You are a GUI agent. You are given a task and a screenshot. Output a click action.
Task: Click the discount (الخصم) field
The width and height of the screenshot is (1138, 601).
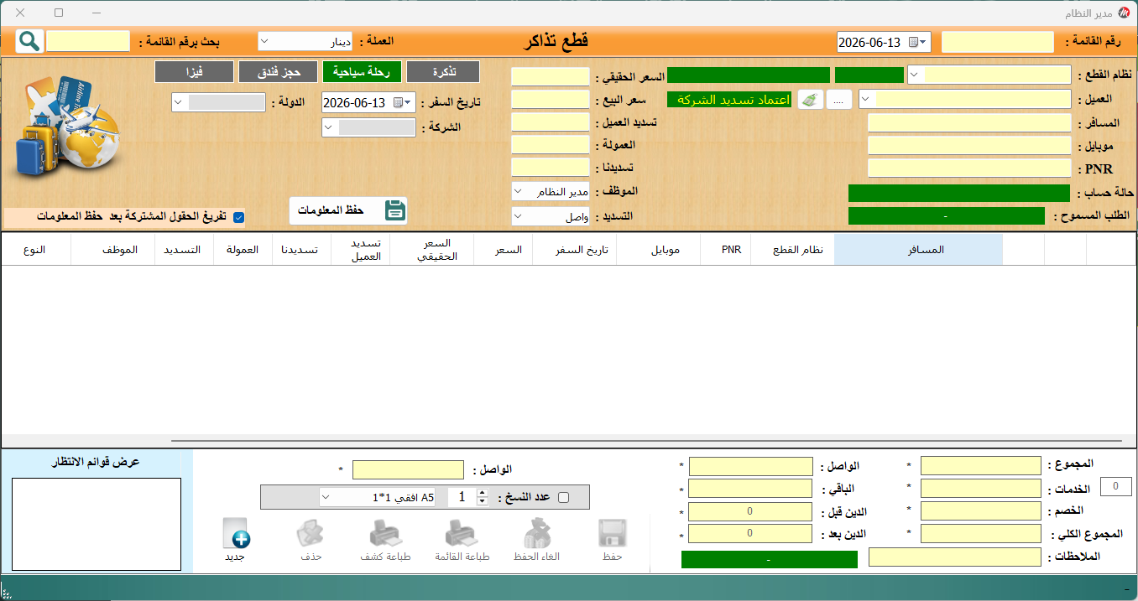click(x=983, y=511)
